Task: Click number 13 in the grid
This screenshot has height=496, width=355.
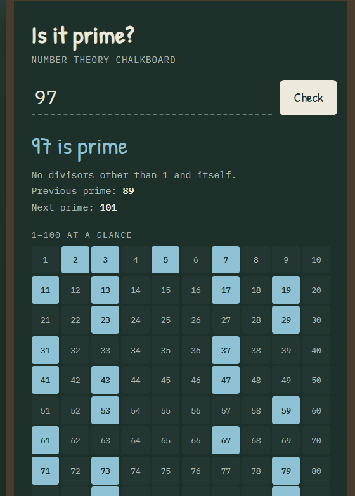Action: 105,290
